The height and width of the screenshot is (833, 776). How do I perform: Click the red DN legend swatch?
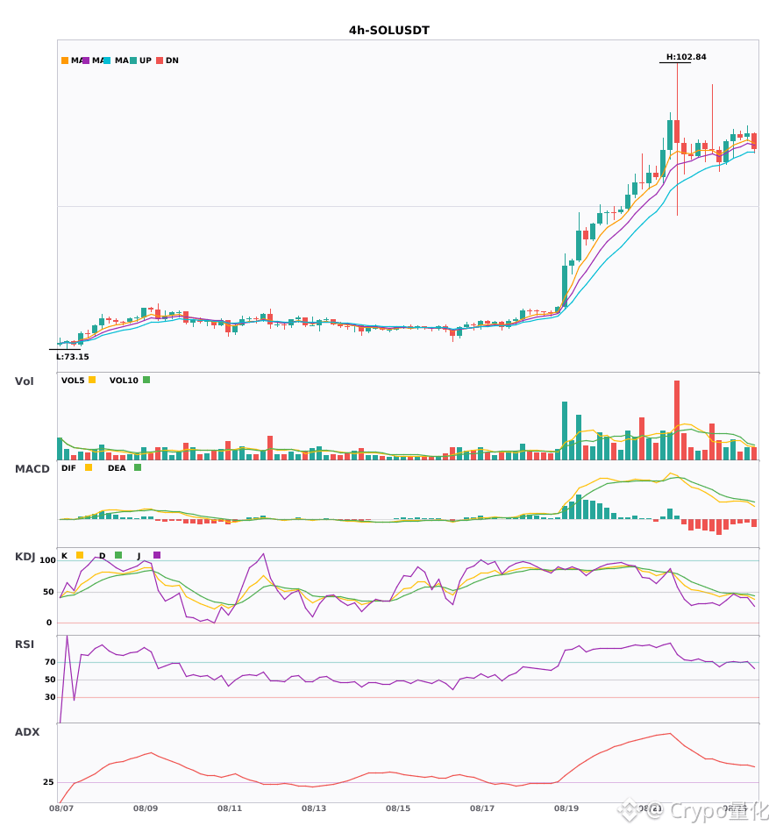click(x=160, y=61)
